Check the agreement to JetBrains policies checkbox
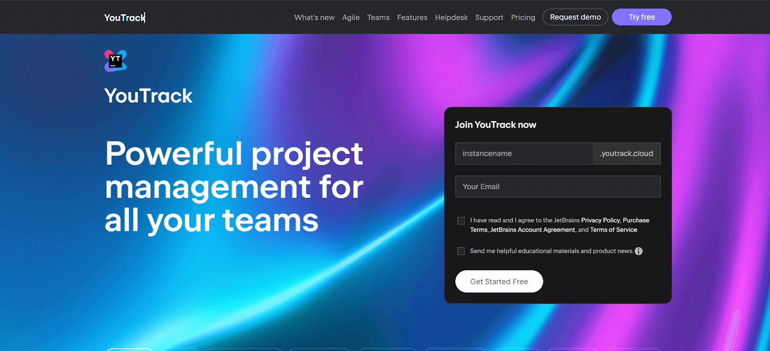The height and width of the screenshot is (351, 770). (461, 221)
